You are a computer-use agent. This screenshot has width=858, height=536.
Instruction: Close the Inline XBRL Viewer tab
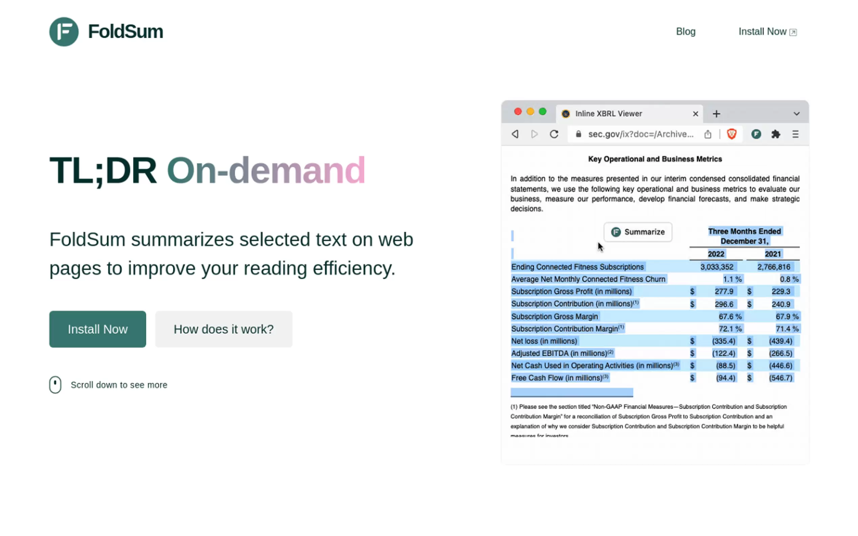[x=695, y=114]
